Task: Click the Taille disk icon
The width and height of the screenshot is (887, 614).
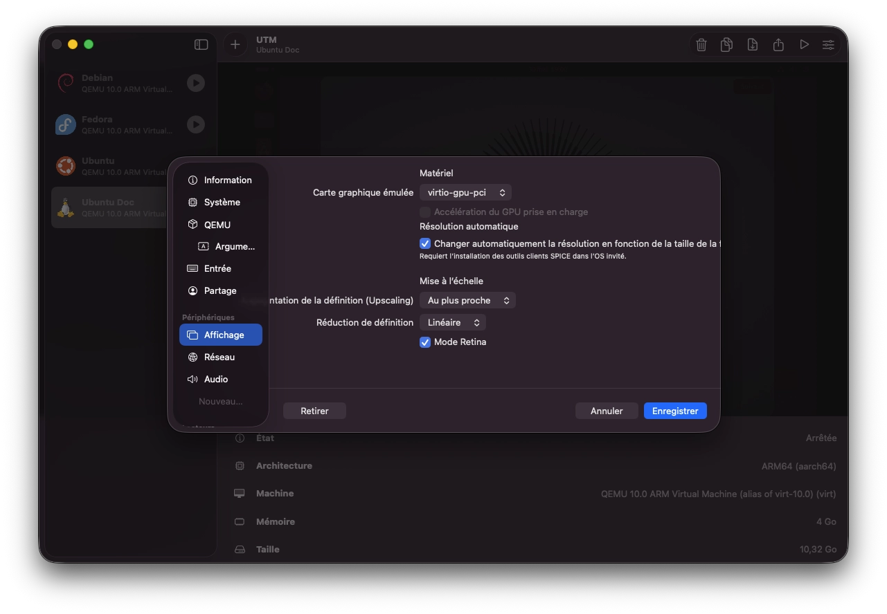Action: 240,550
